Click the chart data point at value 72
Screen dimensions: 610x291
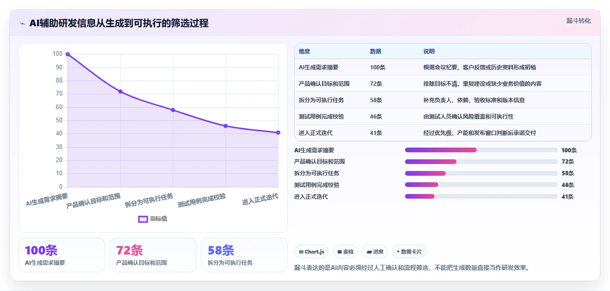click(x=121, y=91)
